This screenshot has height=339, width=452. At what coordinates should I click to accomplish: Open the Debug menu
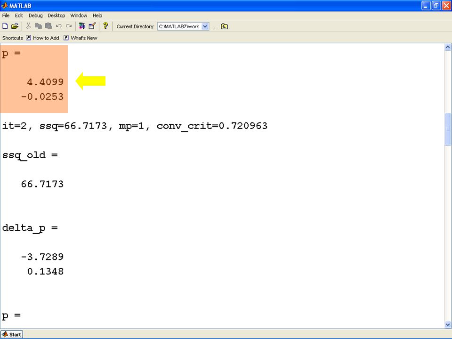(x=35, y=16)
